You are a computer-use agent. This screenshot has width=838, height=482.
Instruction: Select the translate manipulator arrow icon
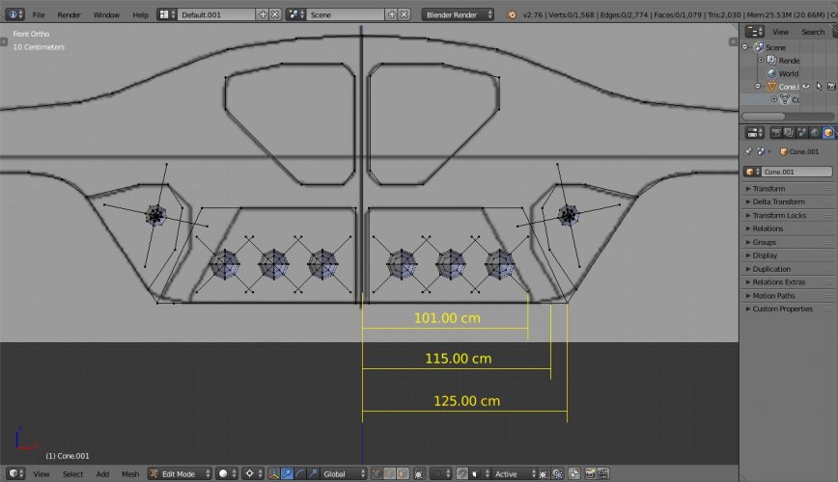[x=287, y=473]
